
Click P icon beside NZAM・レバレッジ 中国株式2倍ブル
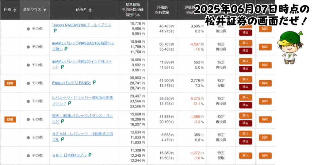pyautogui.click(x=62, y=139)
